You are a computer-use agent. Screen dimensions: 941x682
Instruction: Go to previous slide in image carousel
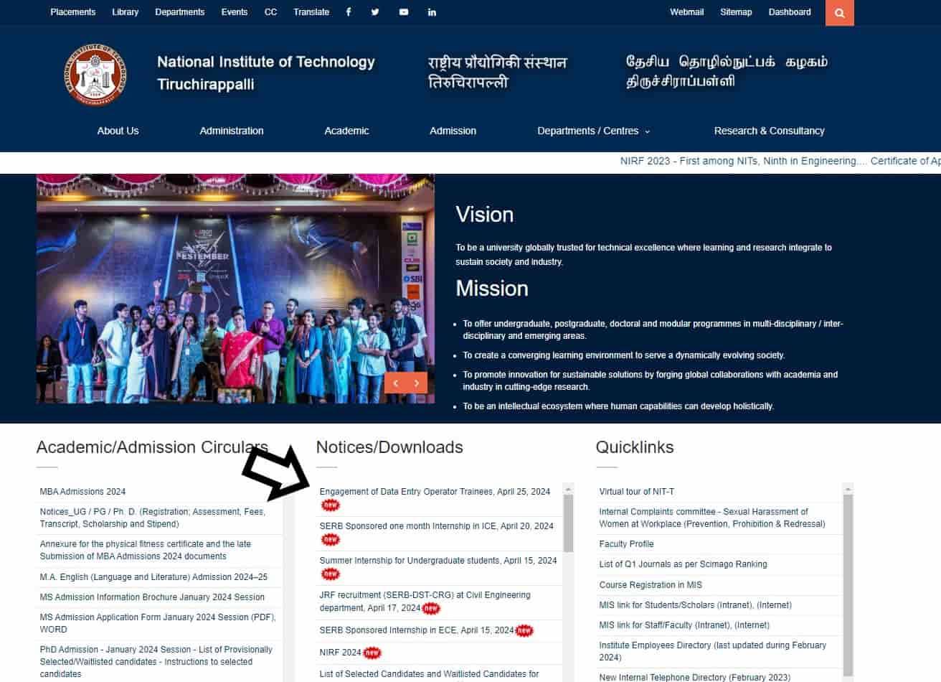[x=395, y=383]
